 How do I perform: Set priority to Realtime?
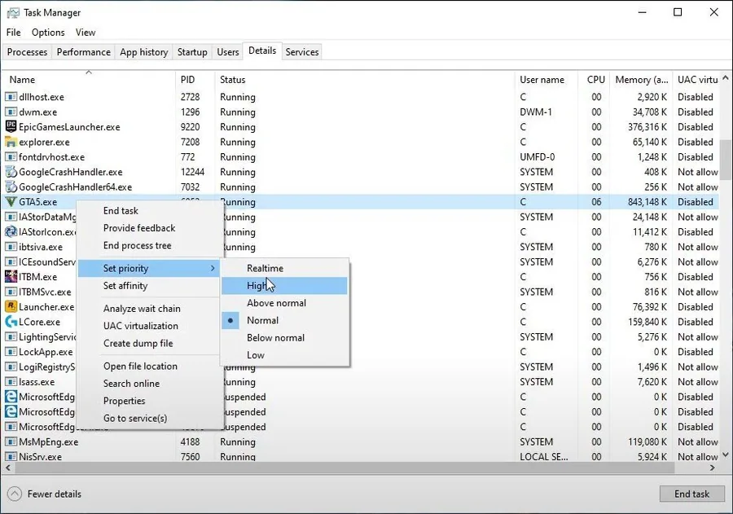point(285,269)
